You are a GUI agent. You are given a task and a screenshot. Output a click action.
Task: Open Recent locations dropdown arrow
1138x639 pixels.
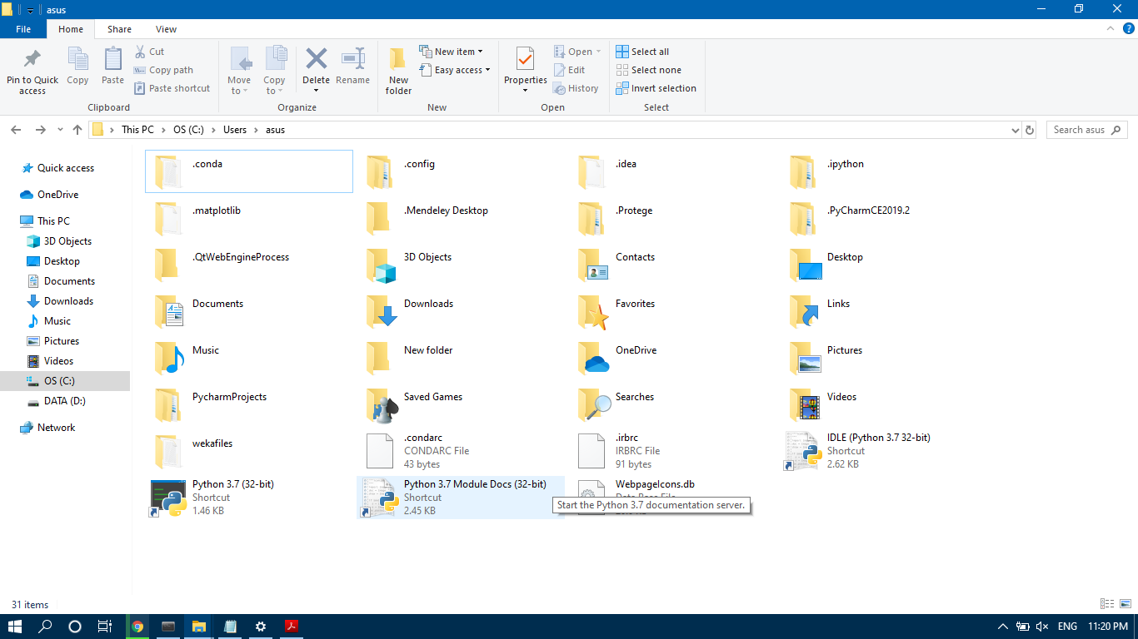(60, 130)
